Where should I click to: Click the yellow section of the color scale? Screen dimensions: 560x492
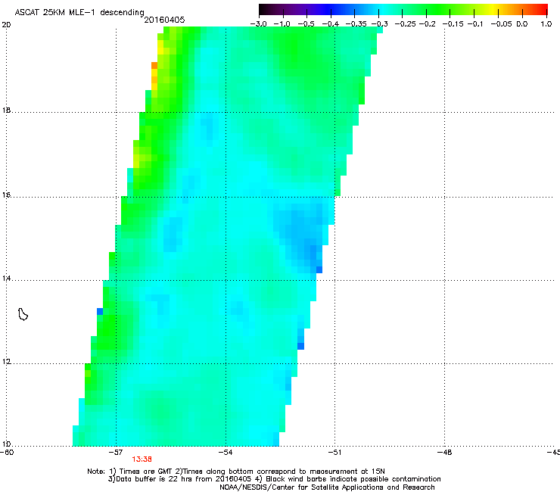coord(493,10)
